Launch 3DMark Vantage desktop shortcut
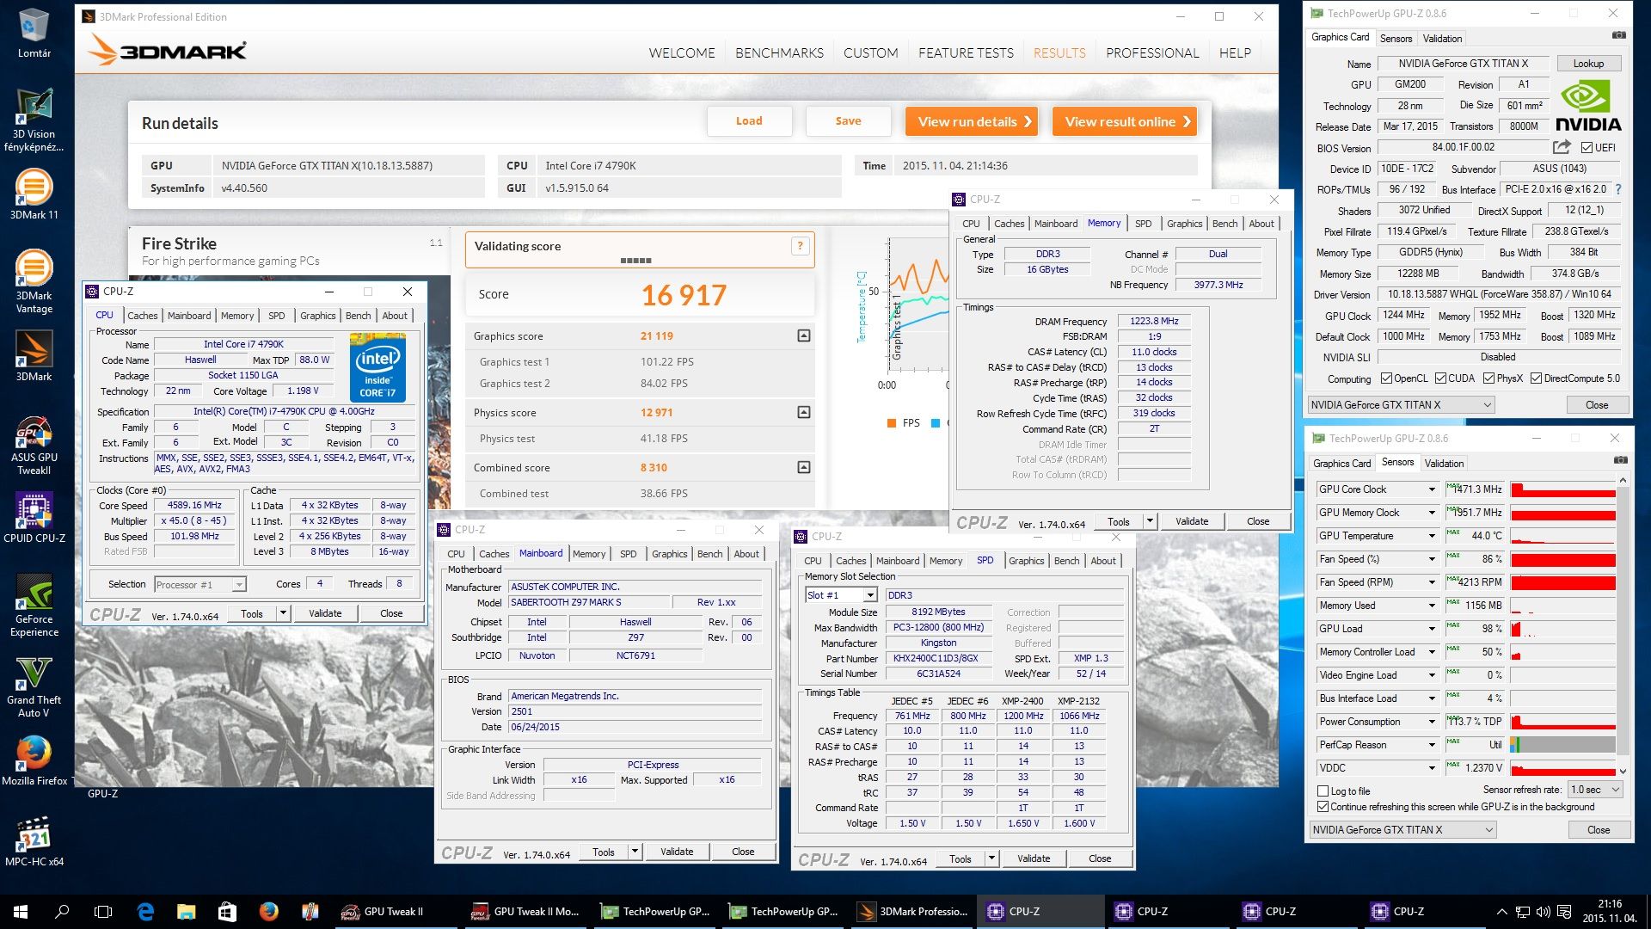The image size is (1651, 929). (34, 281)
